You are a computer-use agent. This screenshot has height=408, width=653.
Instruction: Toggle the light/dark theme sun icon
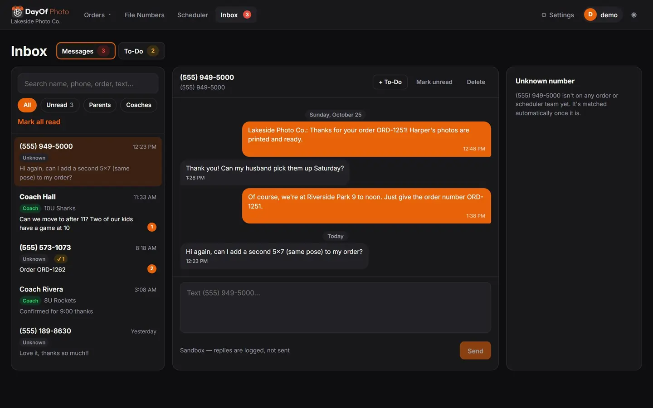pyautogui.click(x=634, y=15)
